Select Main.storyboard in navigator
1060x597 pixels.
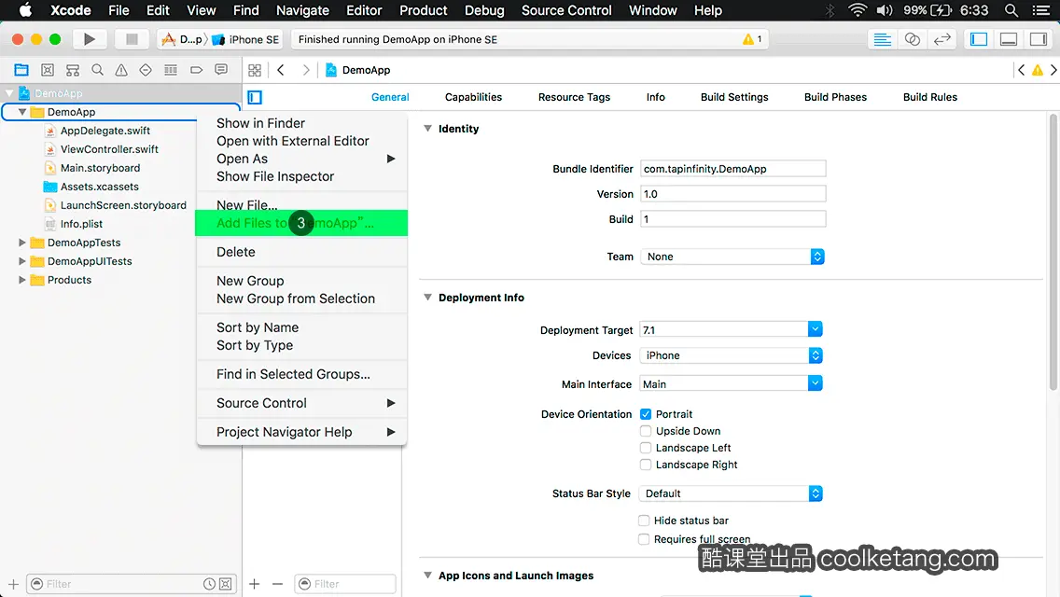(100, 168)
